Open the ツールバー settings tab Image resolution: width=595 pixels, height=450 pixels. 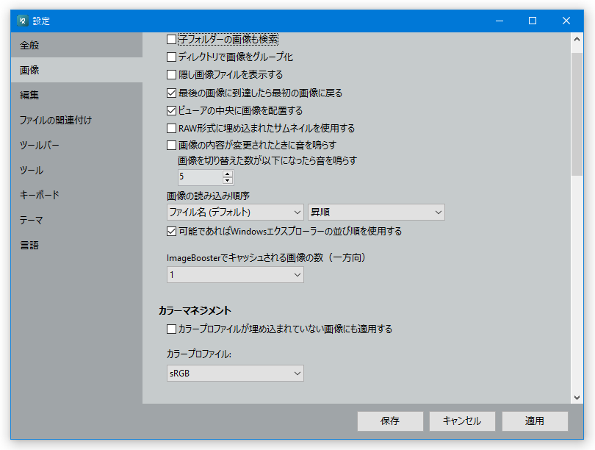[76, 145]
